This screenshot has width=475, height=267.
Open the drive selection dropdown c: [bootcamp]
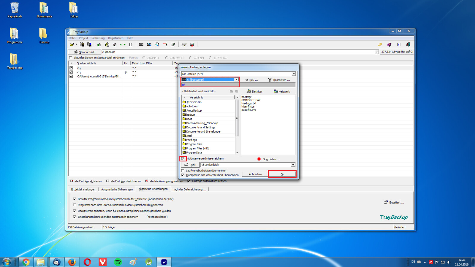236,80
